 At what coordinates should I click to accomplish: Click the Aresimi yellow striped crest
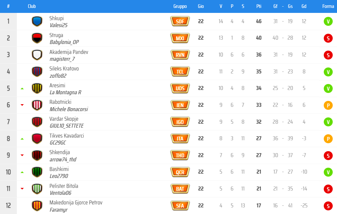37,88
